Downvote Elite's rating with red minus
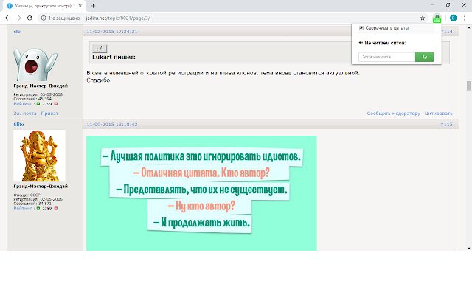The width and height of the screenshot is (472, 295). pos(56,208)
